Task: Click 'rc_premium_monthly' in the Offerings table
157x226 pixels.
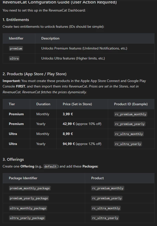Action: pyautogui.click(x=108, y=188)
